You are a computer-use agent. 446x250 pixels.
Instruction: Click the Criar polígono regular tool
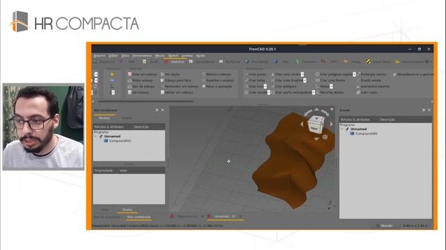tap(334, 74)
